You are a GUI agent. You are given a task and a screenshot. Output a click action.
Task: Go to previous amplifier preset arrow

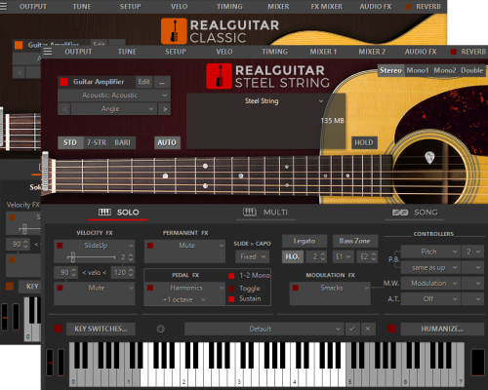coord(64,109)
